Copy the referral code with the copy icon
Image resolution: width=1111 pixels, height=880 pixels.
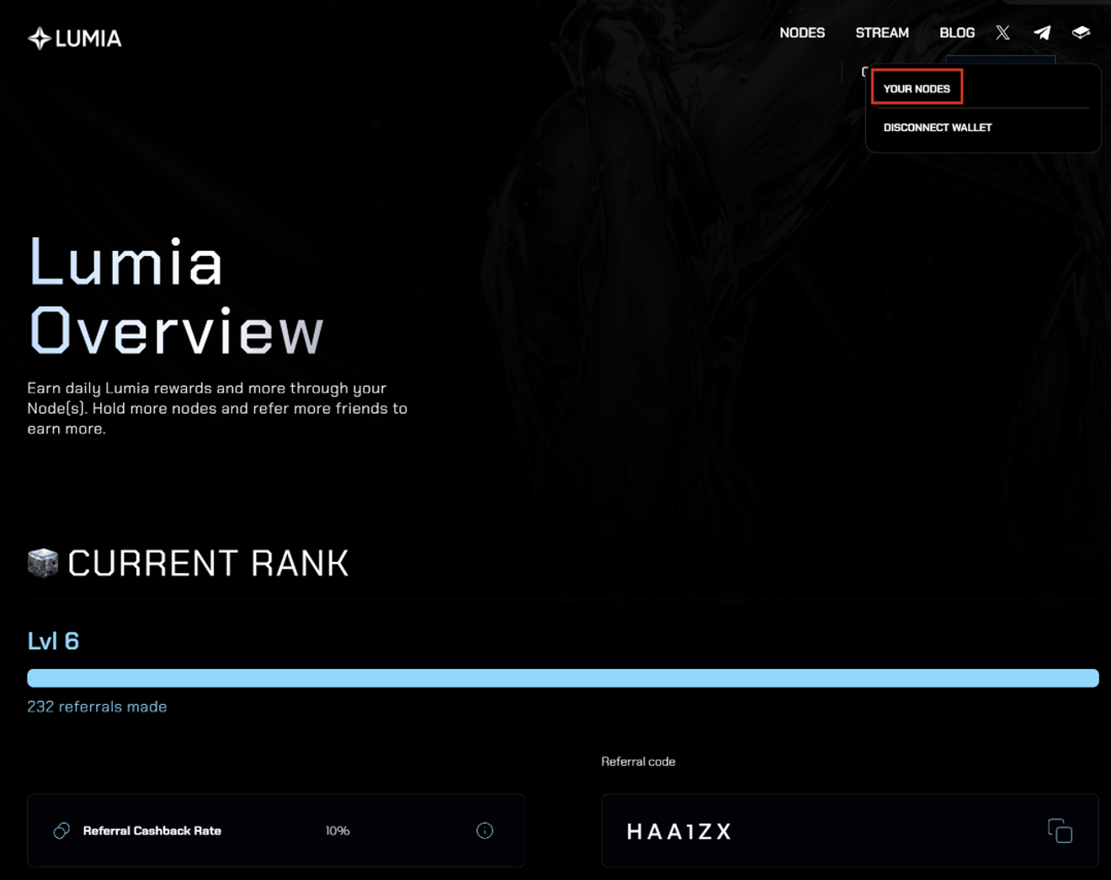[1060, 830]
